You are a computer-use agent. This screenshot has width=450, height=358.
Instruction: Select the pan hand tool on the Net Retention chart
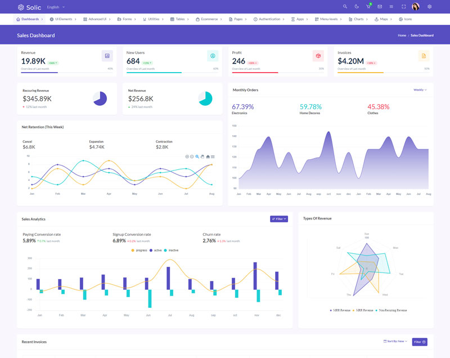202,156
